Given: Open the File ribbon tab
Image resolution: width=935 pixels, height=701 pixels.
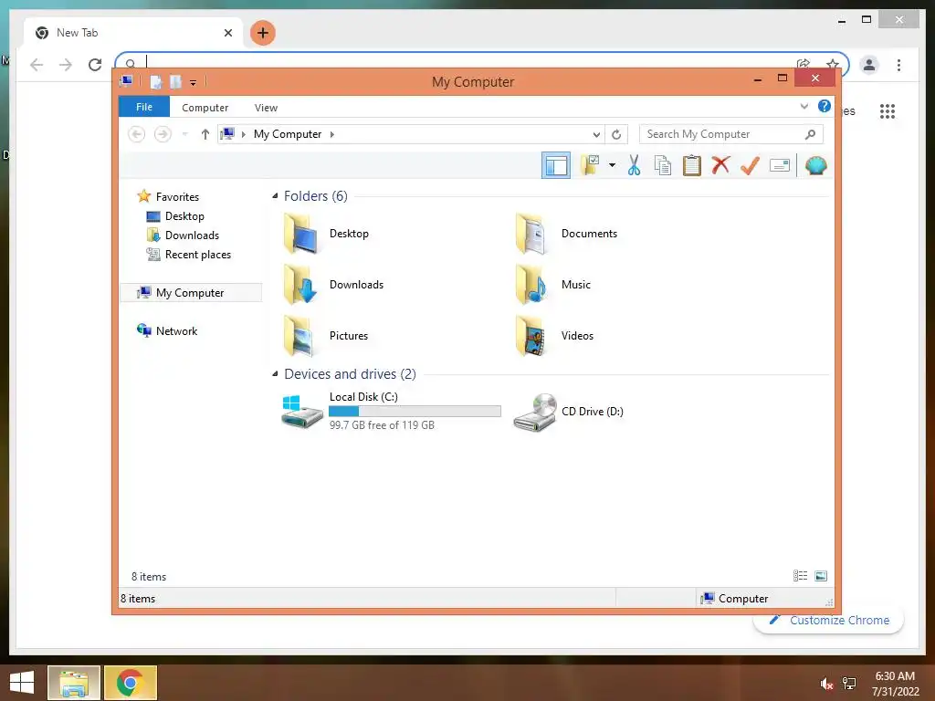Looking at the screenshot, I should (x=144, y=107).
